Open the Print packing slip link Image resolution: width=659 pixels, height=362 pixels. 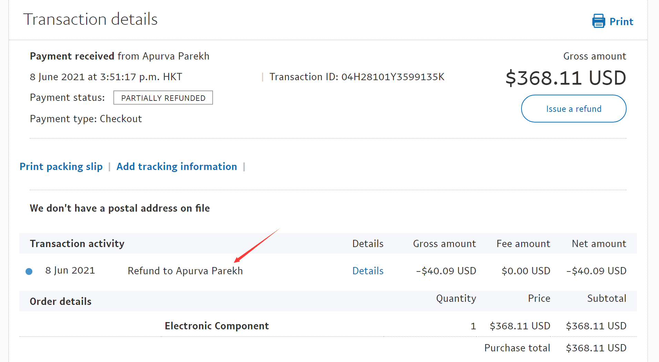coord(61,167)
